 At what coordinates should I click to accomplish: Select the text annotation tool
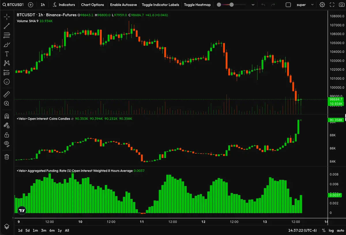click(x=7, y=54)
